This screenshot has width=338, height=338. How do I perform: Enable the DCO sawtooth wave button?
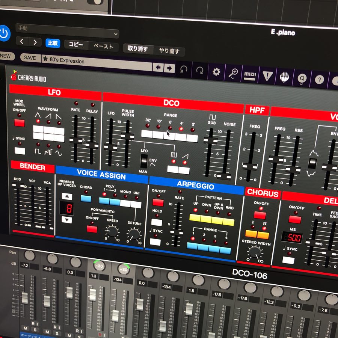[x=184, y=171]
